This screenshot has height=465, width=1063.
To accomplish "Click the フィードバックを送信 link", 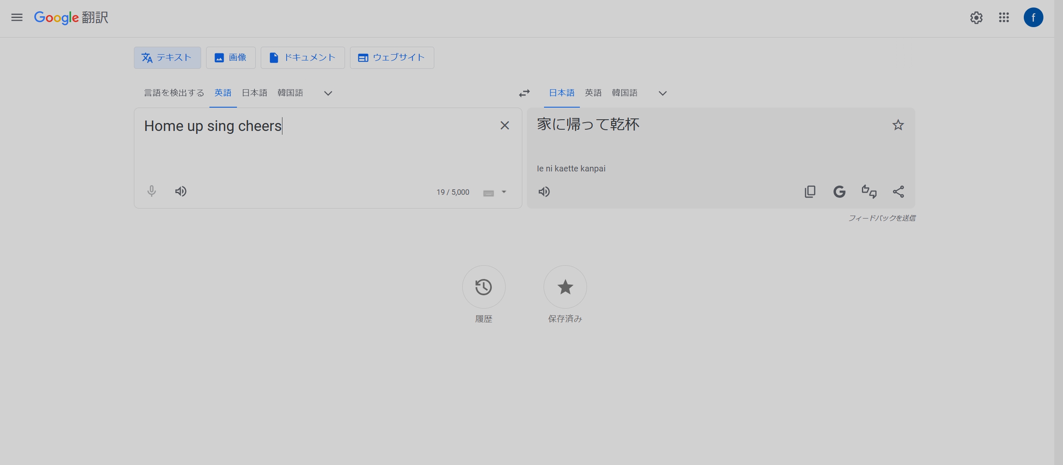I will tap(882, 218).
